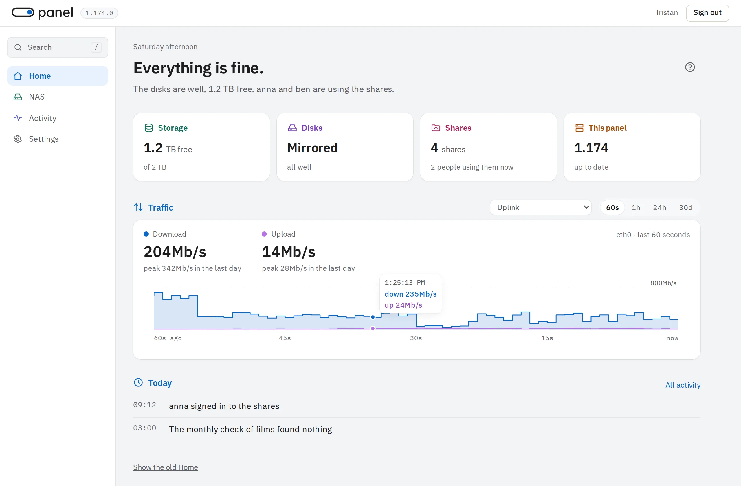Click the purple upload point on the chart

[373, 329]
